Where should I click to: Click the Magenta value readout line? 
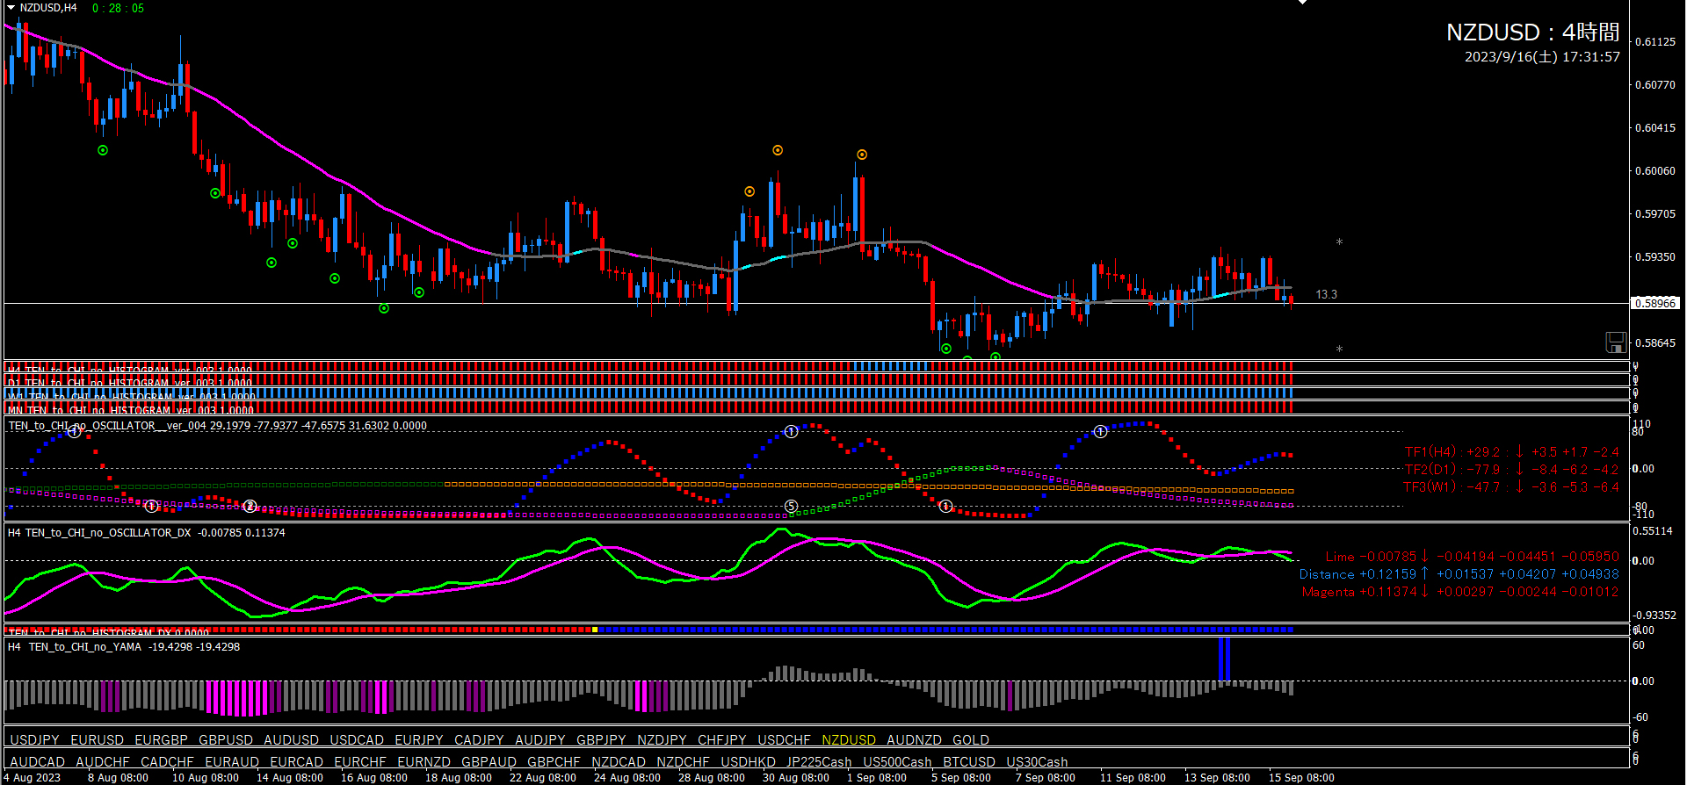(1460, 592)
